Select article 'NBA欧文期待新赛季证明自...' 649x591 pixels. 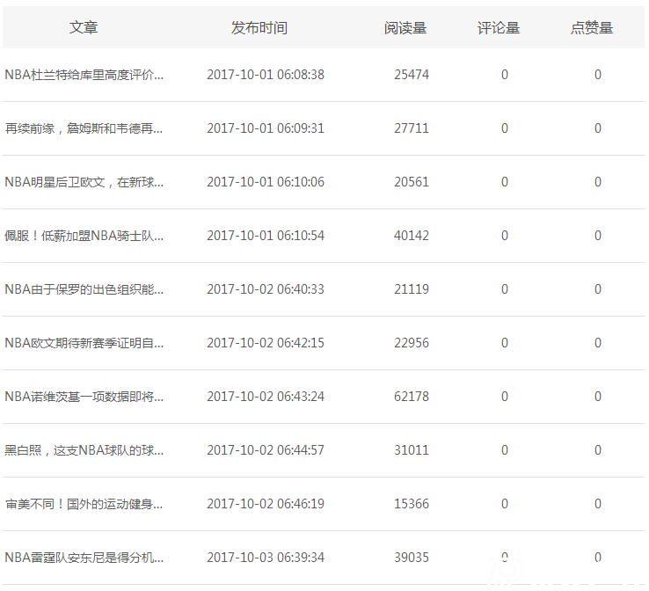click(x=84, y=343)
